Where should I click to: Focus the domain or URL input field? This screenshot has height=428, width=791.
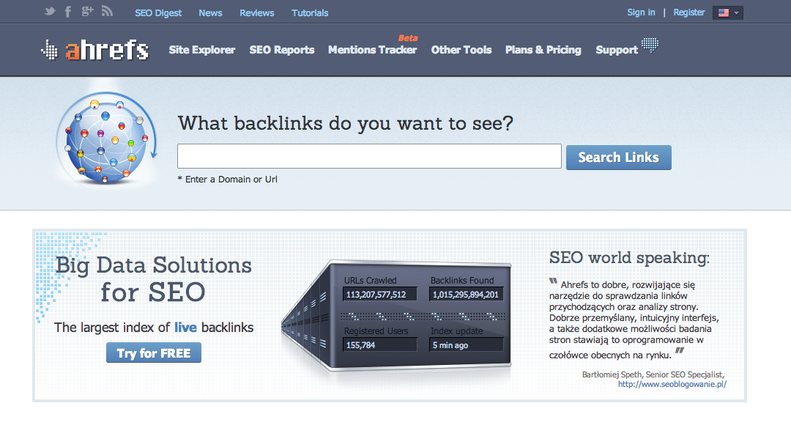coord(369,156)
